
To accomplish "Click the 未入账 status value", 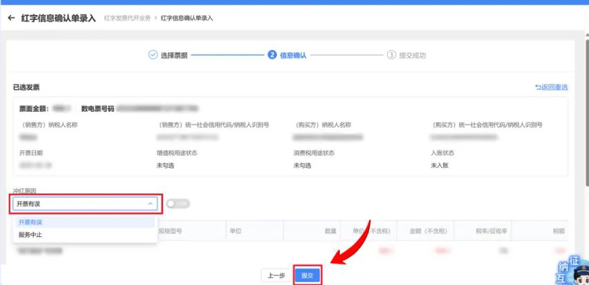I will 440,165.
